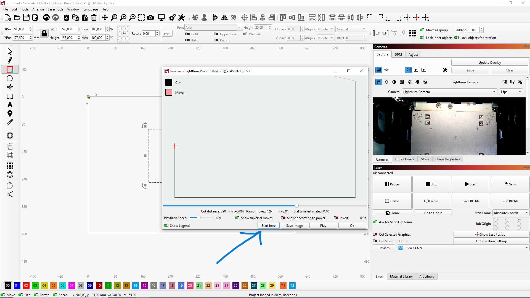Image resolution: width=530 pixels, height=298 pixels.
Task: Select the Measure ruler tool
Action: [10, 122]
